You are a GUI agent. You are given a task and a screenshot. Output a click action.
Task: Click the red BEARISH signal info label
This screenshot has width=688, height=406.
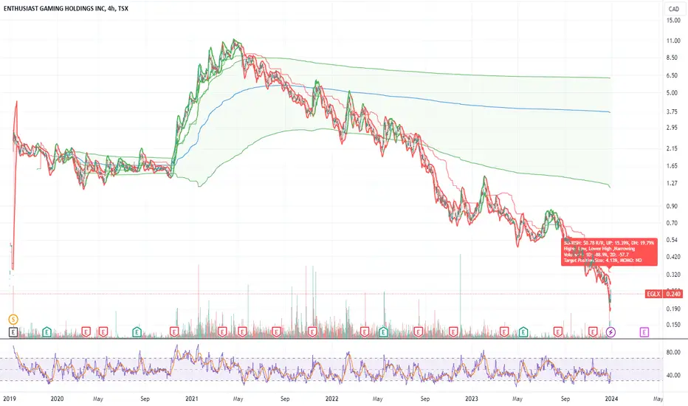(610, 252)
